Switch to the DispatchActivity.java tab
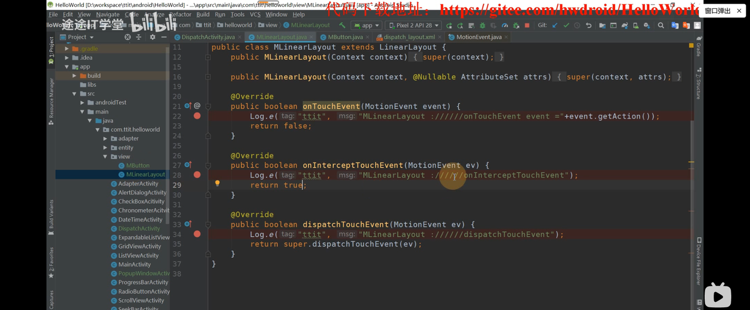Viewport: 750px width, 310px height. click(x=208, y=37)
